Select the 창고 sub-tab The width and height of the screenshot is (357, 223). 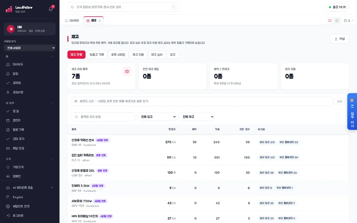pyautogui.click(x=173, y=55)
